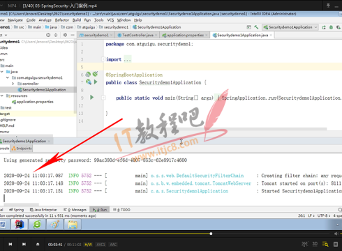Open the Analyze menu
This screenshot has height=251, width=342.
click(x=45, y=20)
